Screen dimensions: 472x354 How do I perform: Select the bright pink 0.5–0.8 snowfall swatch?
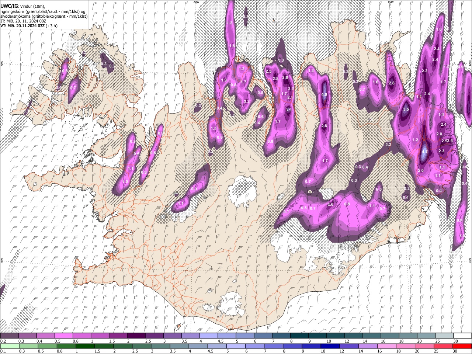click(x=64, y=336)
